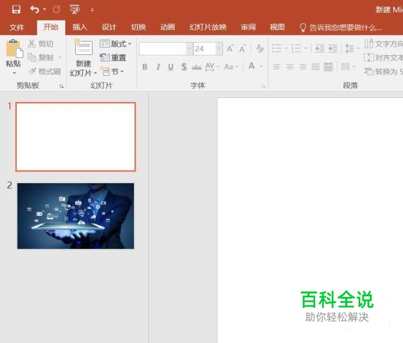Open the 剪贴板 clipboard dialog launcher

(61, 86)
